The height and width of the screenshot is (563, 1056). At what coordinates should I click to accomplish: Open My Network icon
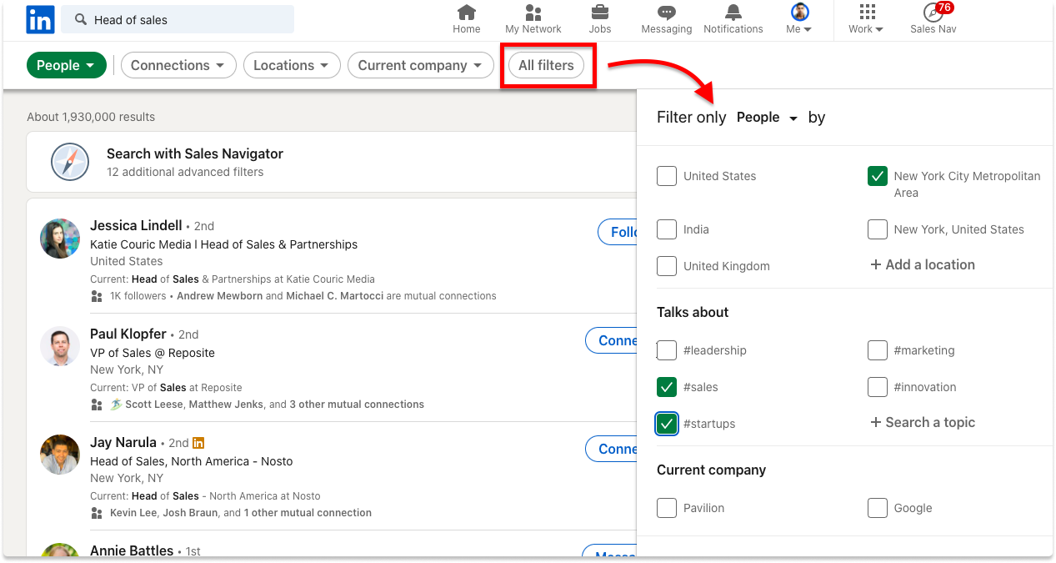533,13
